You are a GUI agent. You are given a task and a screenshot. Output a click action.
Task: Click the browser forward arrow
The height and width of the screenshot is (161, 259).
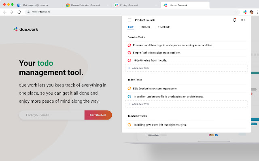click(x=12, y=12)
